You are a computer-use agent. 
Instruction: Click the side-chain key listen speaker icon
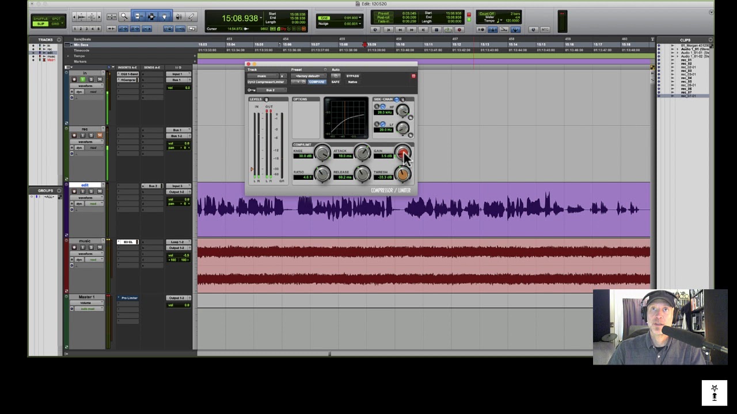(402, 99)
